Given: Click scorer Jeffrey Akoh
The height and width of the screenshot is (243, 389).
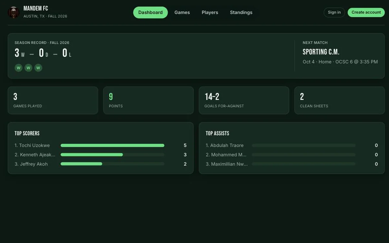Looking at the screenshot, I should 31,164.
